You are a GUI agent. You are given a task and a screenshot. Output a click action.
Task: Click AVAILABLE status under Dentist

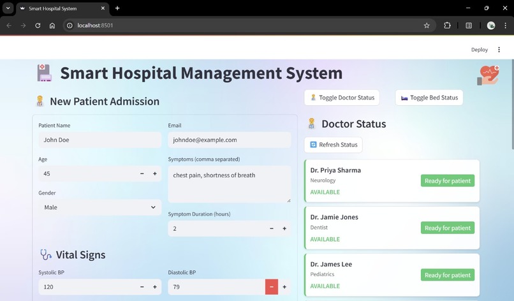click(325, 239)
